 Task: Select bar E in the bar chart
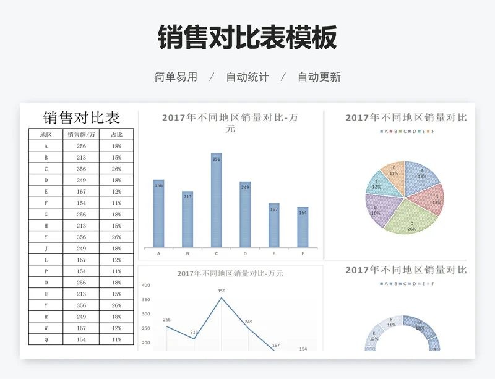click(274, 225)
